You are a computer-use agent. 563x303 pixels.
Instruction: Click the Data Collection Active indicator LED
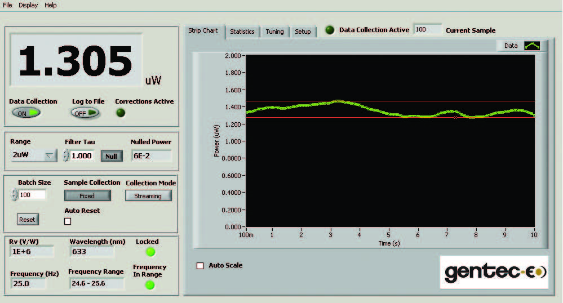point(330,30)
